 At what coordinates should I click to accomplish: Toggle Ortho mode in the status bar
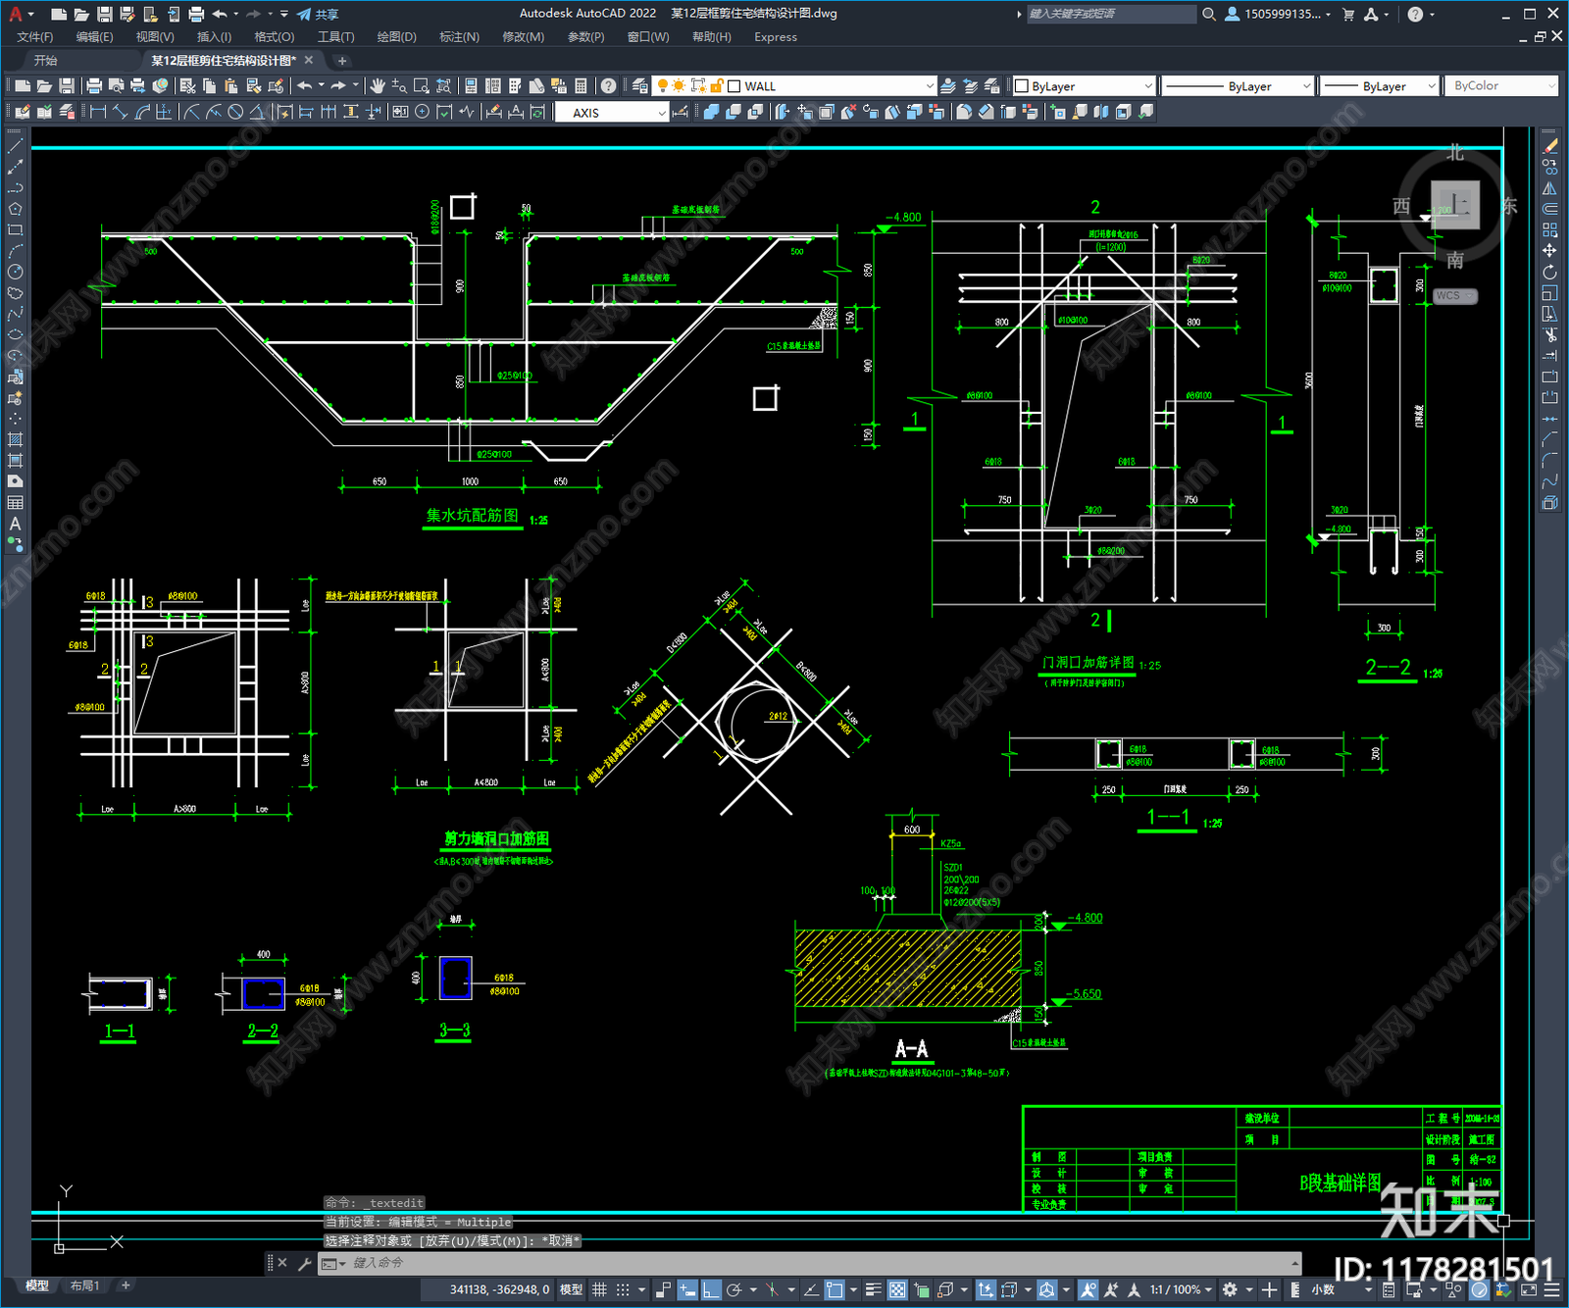click(711, 1289)
